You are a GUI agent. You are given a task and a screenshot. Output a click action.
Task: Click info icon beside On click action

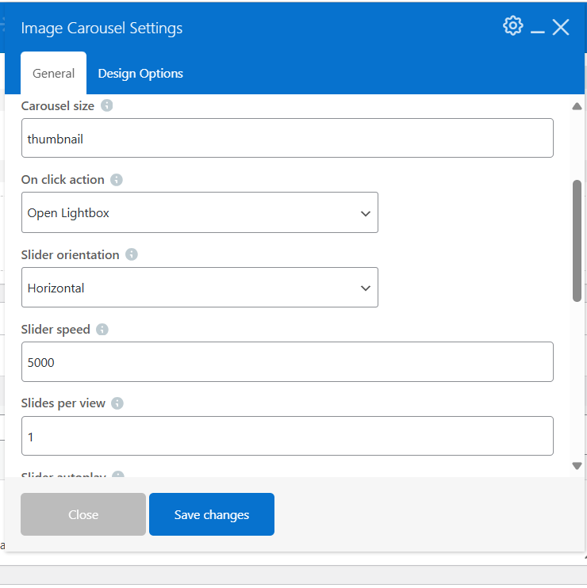117,180
